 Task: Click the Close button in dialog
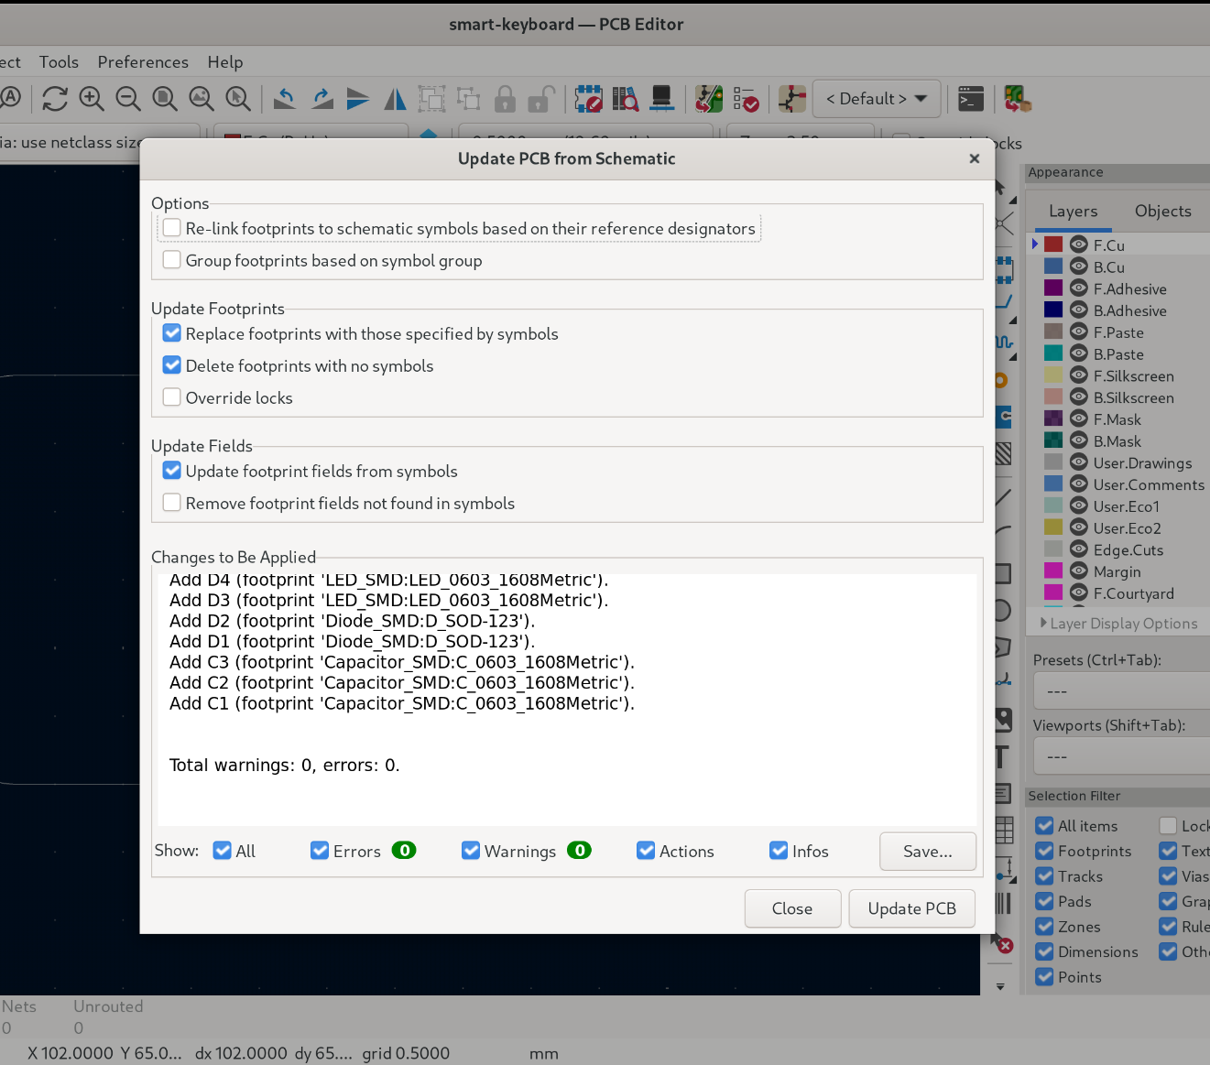pyautogui.click(x=792, y=908)
